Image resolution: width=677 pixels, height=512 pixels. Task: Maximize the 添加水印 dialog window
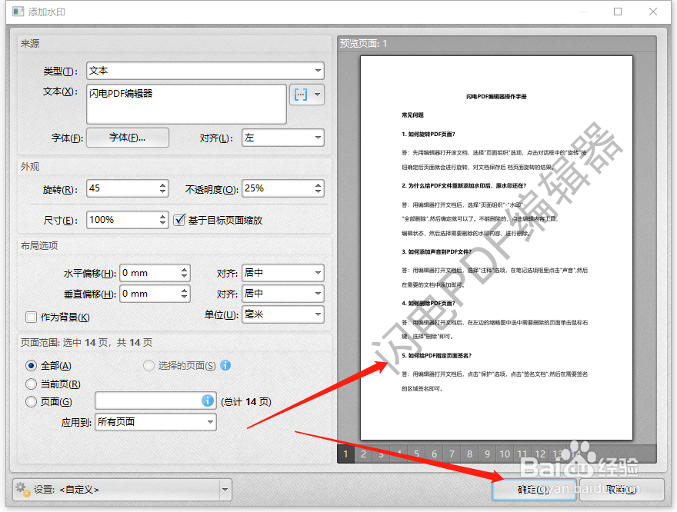tap(618, 12)
